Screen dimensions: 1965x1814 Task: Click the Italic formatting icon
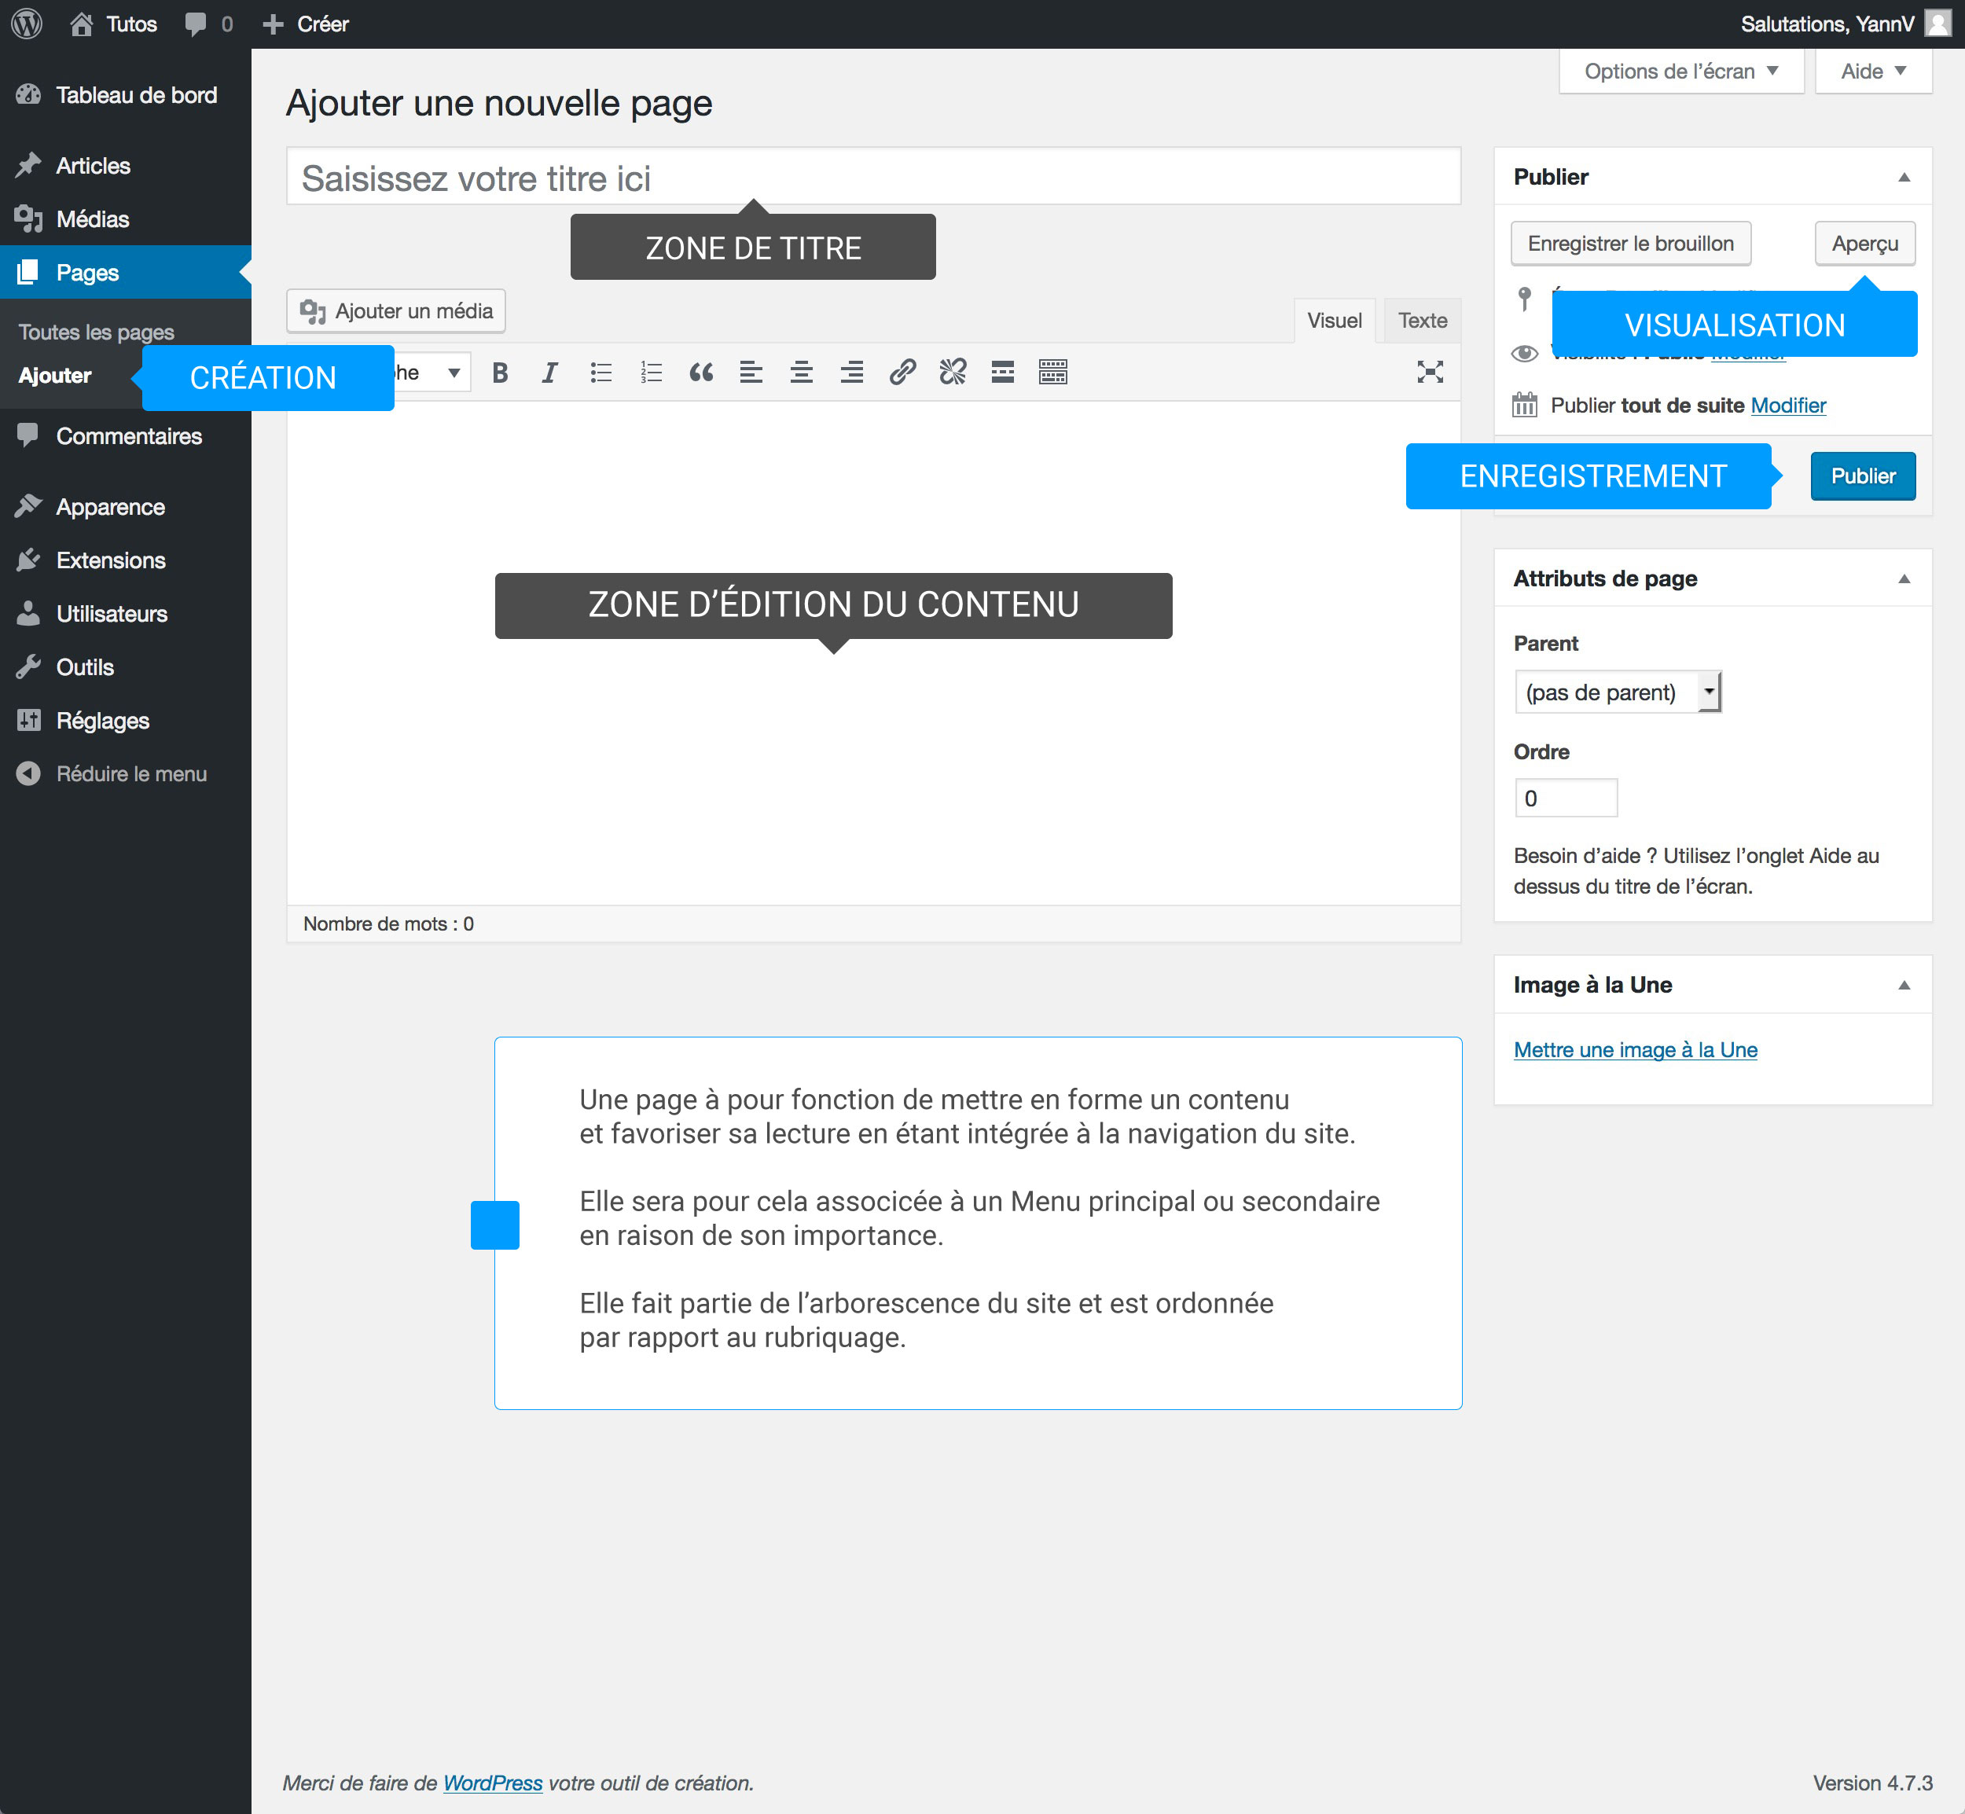pos(548,371)
